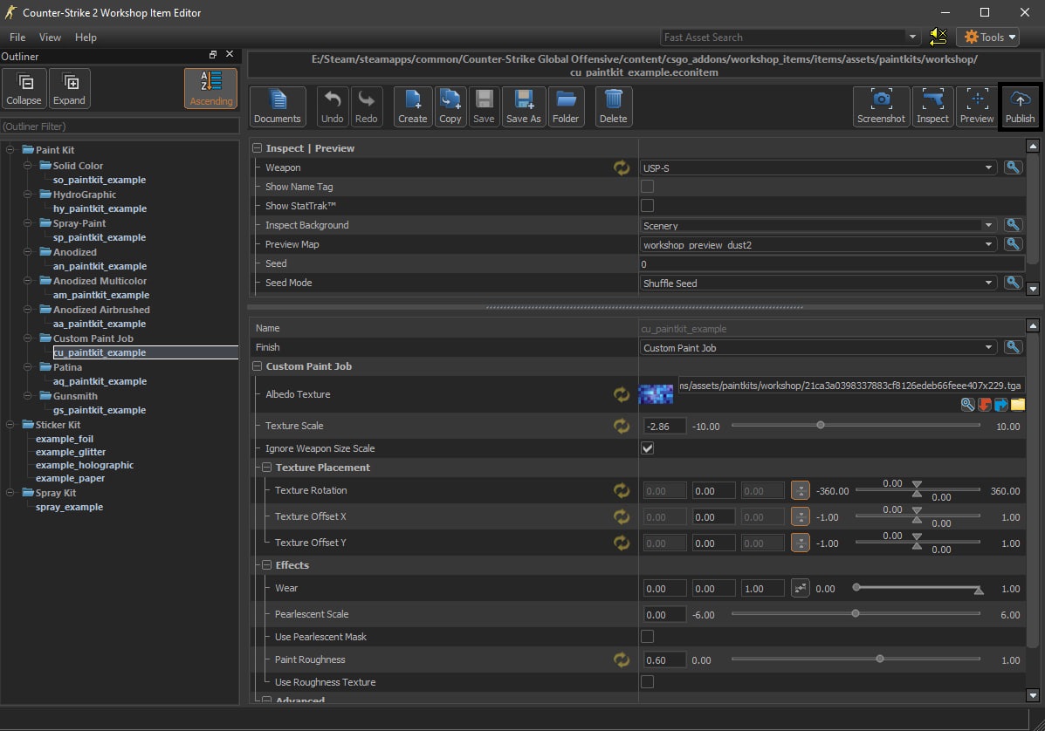Delete item with the trash icon
Screen dimensions: 1045x731
(614, 107)
